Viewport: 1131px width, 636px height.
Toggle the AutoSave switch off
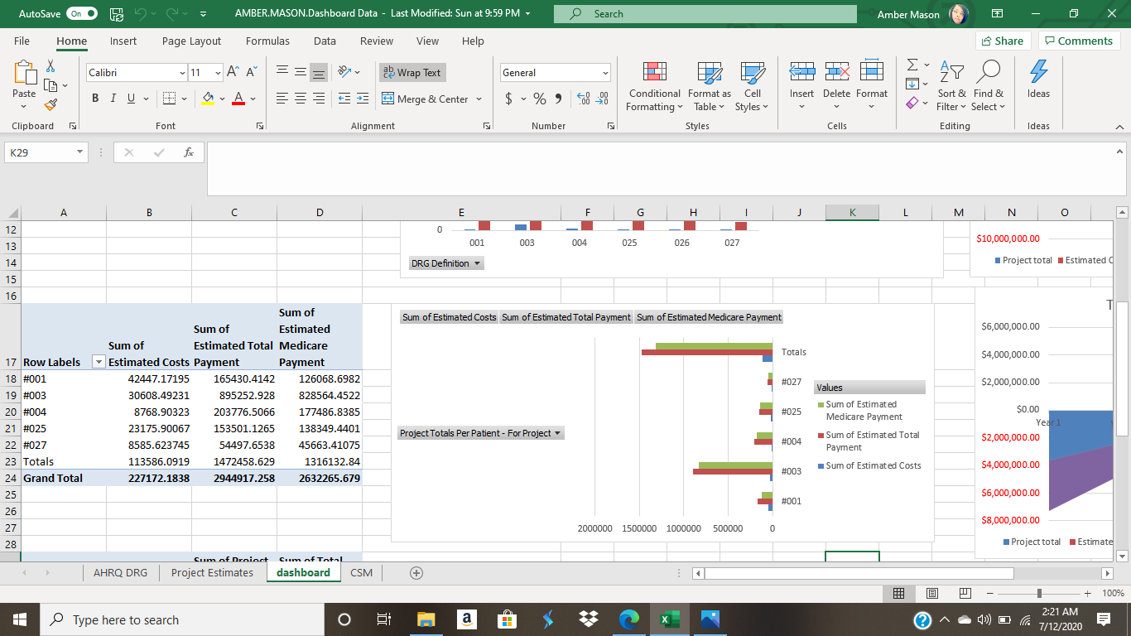[x=83, y=14]
